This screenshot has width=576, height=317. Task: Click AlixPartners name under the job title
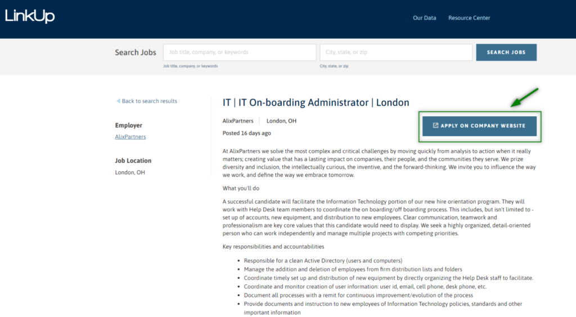tap(238, 121)
